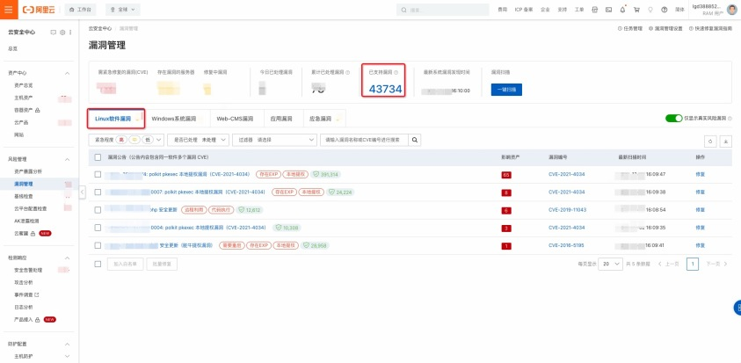Open 任务管理 link at top right

(630, 29)
